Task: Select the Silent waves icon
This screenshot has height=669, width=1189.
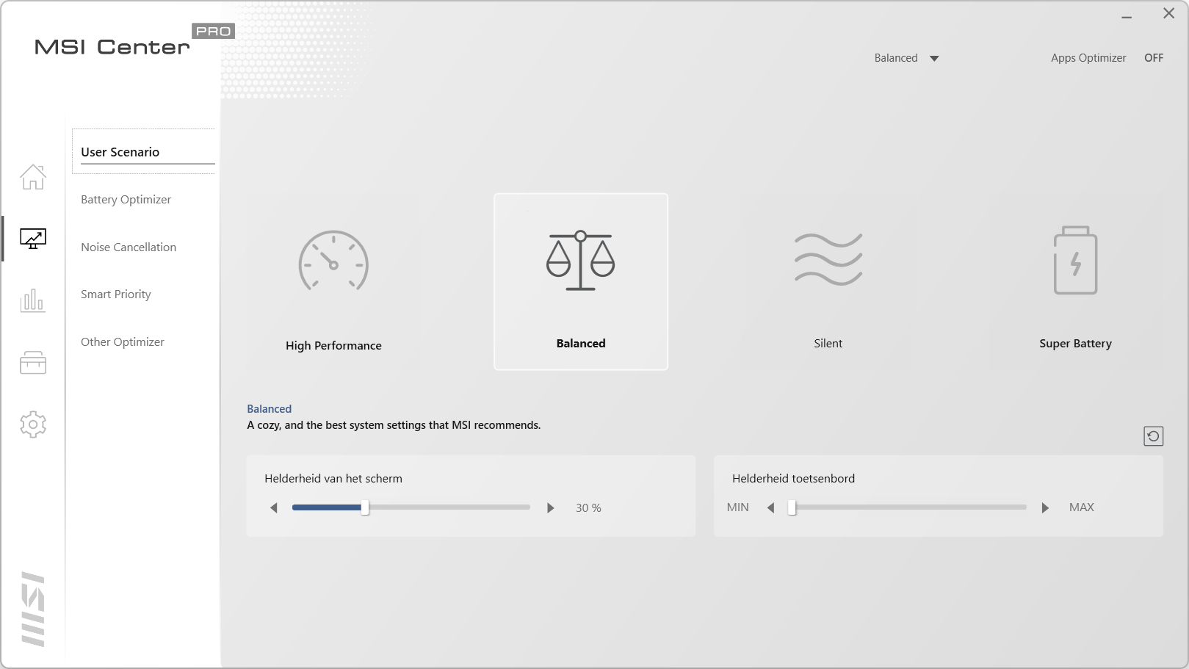Action: coord(828,259)
